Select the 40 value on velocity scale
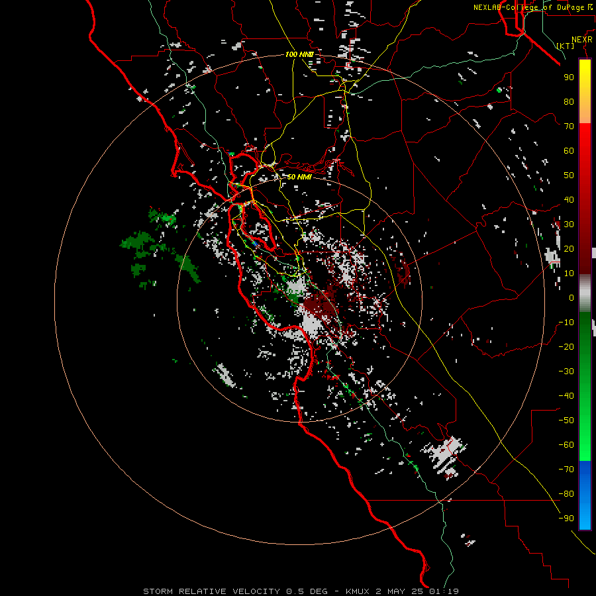Viewport: 596px width, 596px height. (x=569, y=200)
